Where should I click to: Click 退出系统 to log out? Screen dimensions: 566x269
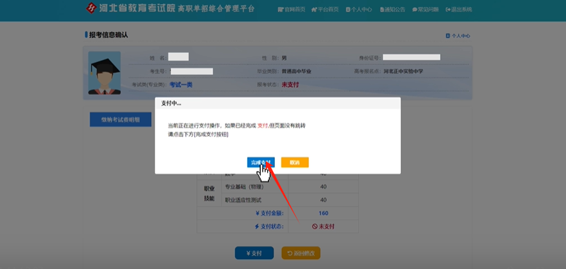pos(459,10)
